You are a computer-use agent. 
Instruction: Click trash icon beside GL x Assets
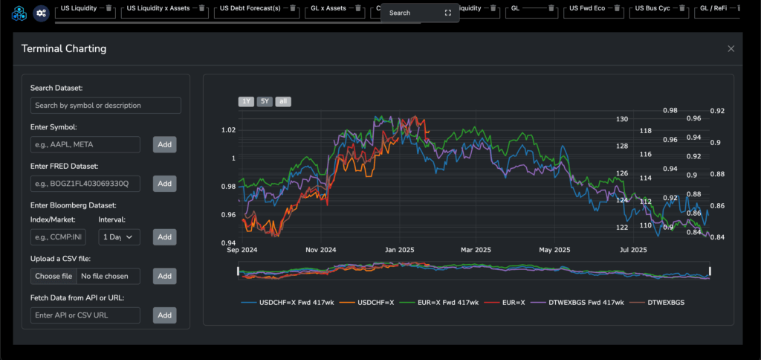[357, 8]
